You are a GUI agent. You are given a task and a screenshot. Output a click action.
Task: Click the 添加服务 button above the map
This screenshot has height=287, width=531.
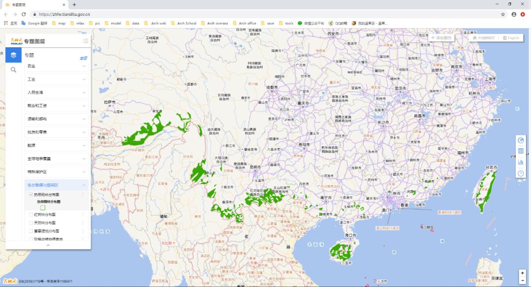[x=441, y=37]
